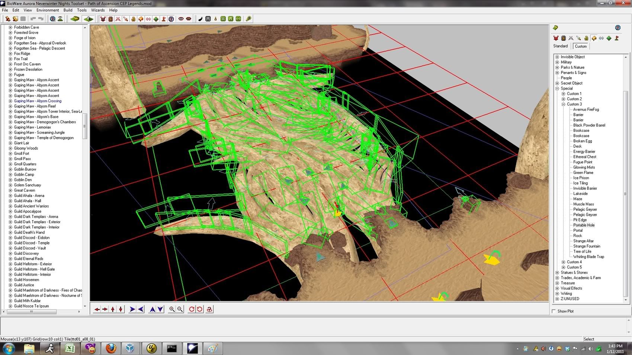Click the key icon in top toolbar
This screenshot has height=355, width=632.
pyautogui.click(x=248, y=19)
